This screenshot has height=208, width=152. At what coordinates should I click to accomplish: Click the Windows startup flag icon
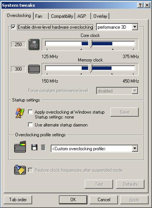pyautogui.click(x=20, y=113)
